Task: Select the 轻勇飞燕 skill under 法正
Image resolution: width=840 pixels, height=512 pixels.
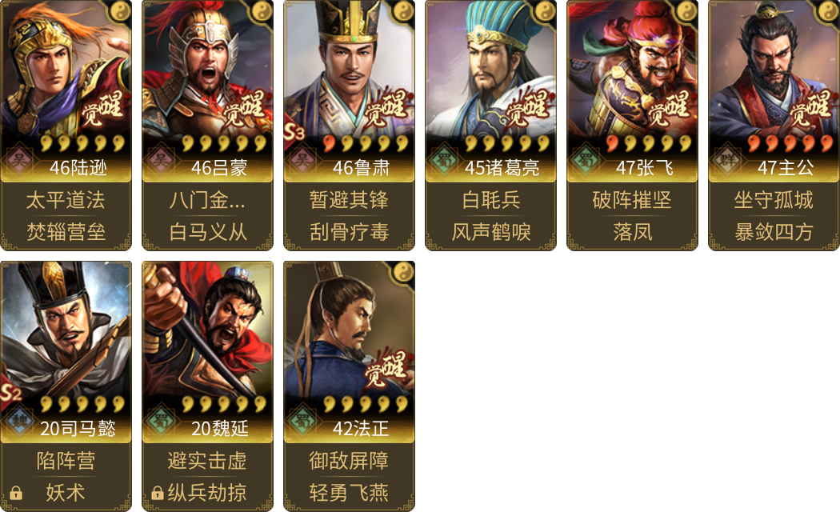Action: coord(350,493)
